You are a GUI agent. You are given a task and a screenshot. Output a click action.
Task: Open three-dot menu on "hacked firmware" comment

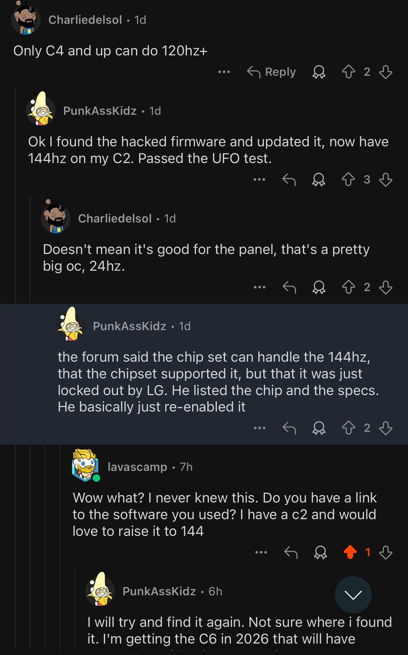[x=259, y=179]
